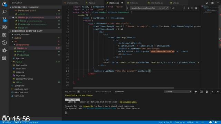Click the find in selection icon
This screenshot has height=124, width=221.
[x=192, y=8]
